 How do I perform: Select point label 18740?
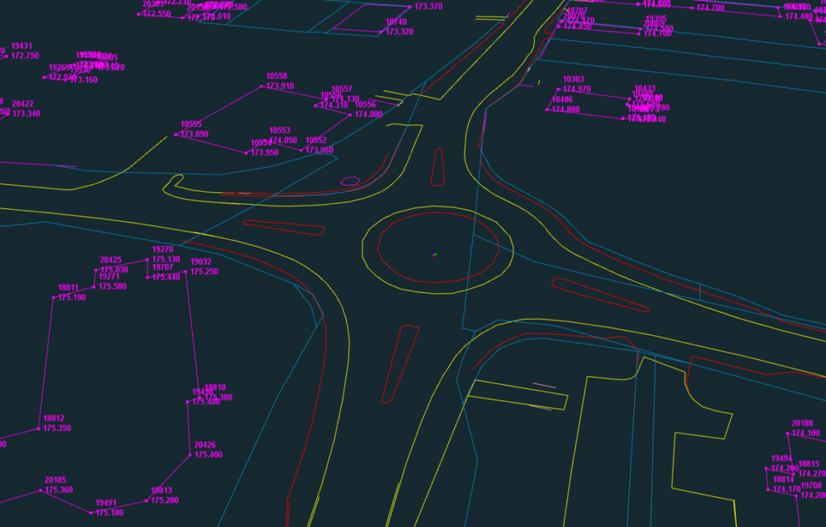[396, 22]
